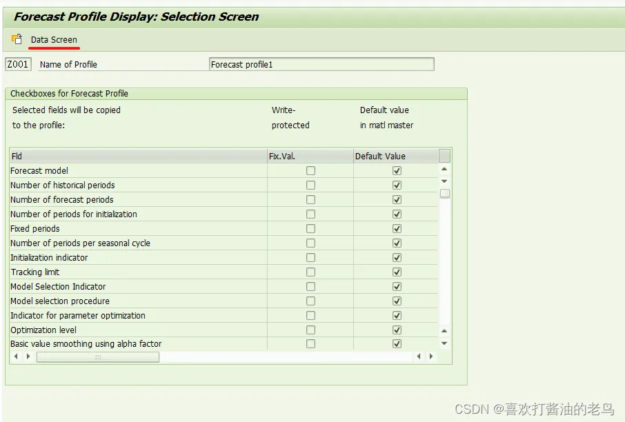Enable Fix.Val. for Forecast model

tap(310, 170)
